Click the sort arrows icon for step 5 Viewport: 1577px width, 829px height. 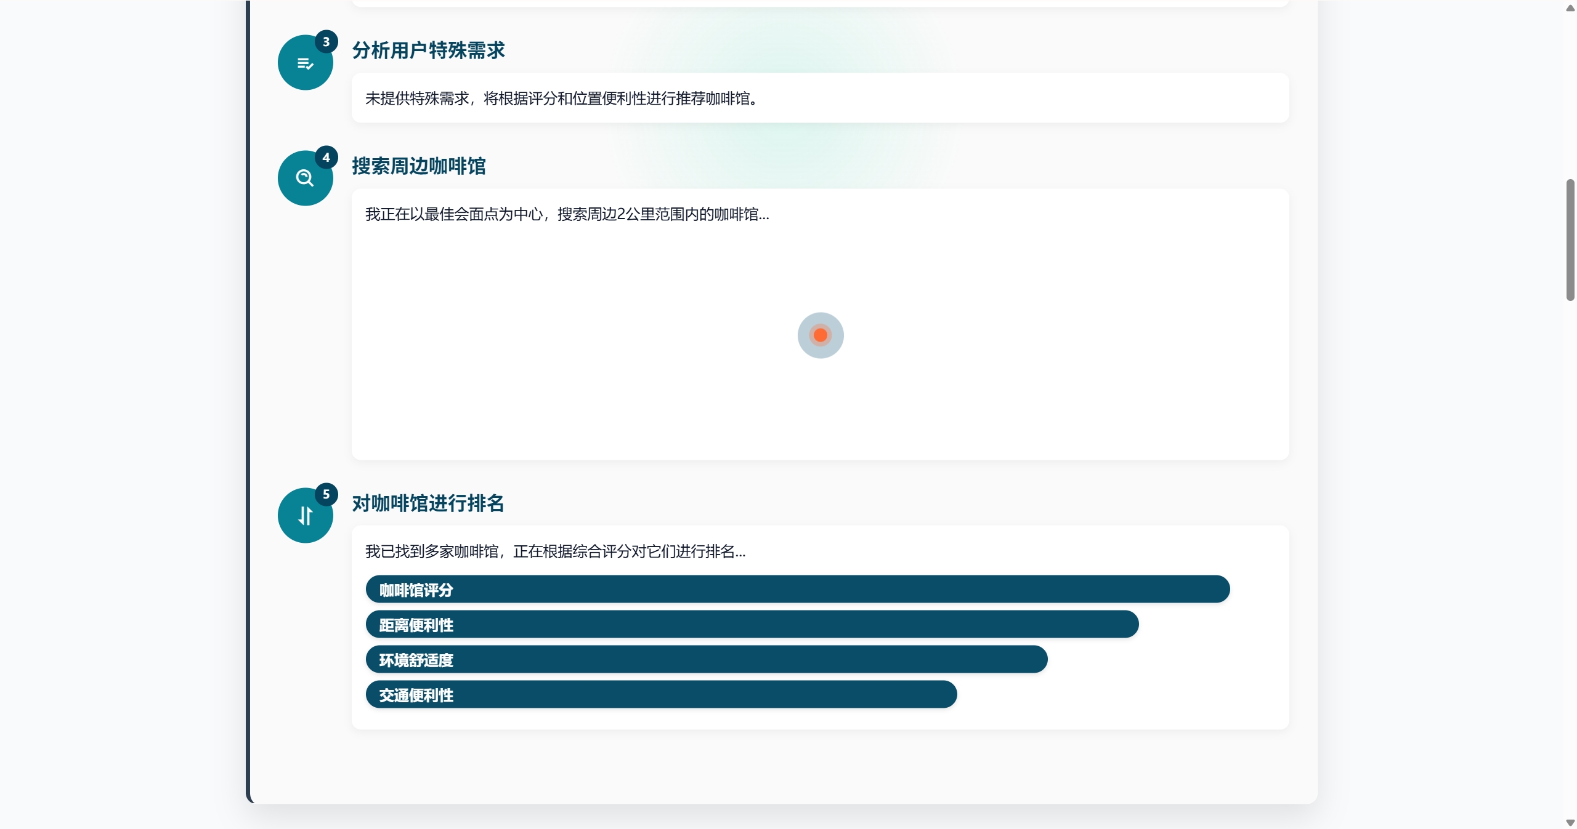tap(305, 516)
